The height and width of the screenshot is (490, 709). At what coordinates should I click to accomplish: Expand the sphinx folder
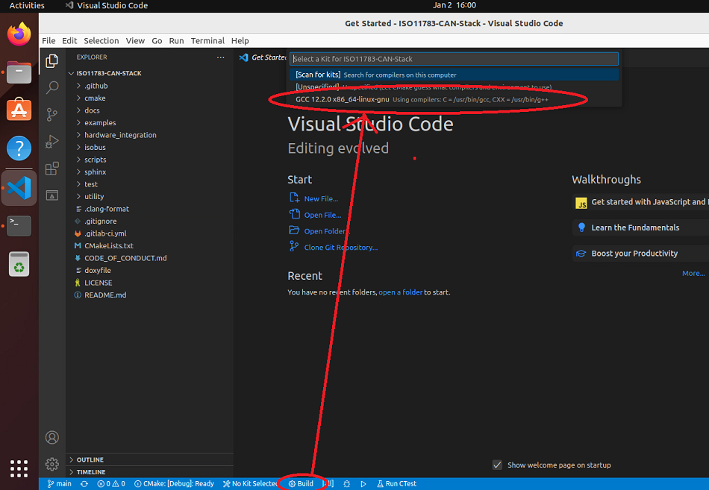(96, 172)
